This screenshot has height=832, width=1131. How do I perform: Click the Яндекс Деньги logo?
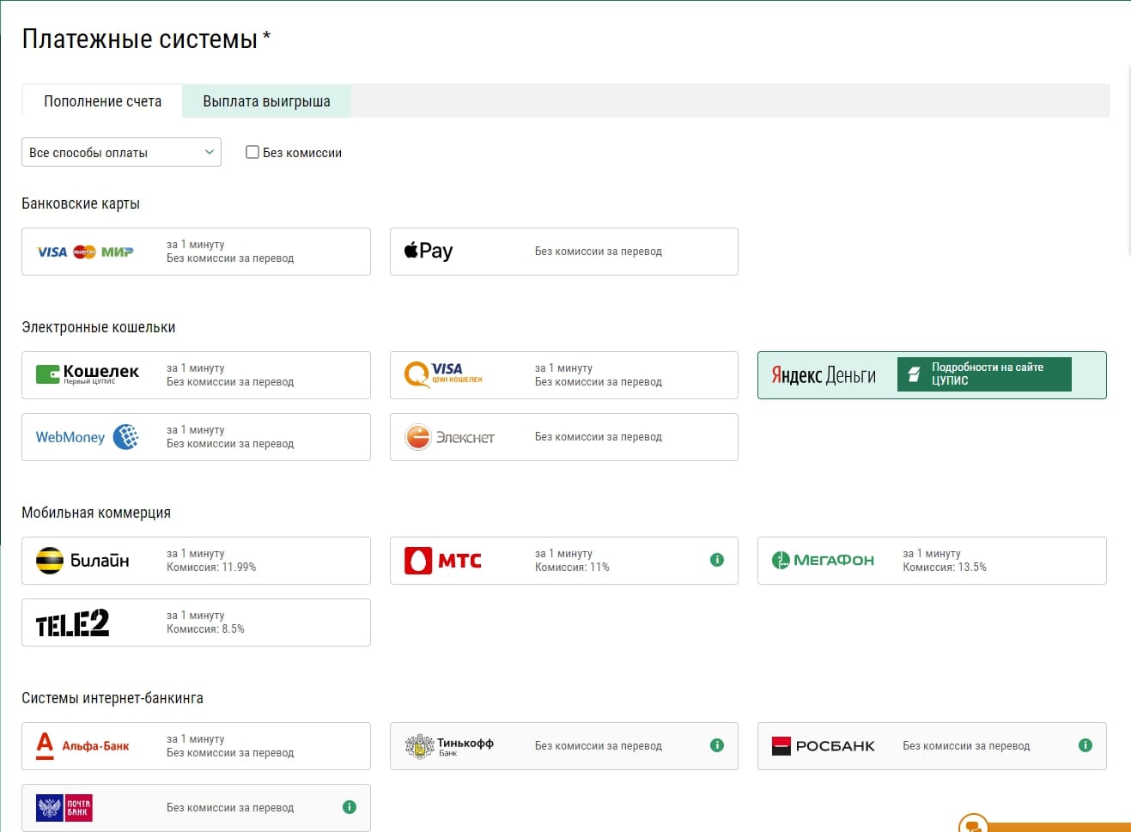[x=824, y=375]
